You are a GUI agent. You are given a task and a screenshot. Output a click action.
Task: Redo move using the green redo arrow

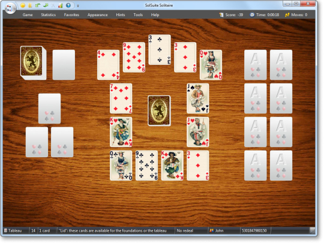46,5
